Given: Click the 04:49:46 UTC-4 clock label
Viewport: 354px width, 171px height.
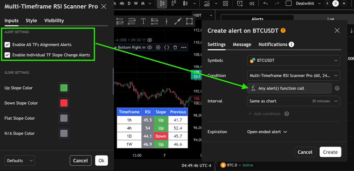Looking at the screenshot, I should click(197, 166).
